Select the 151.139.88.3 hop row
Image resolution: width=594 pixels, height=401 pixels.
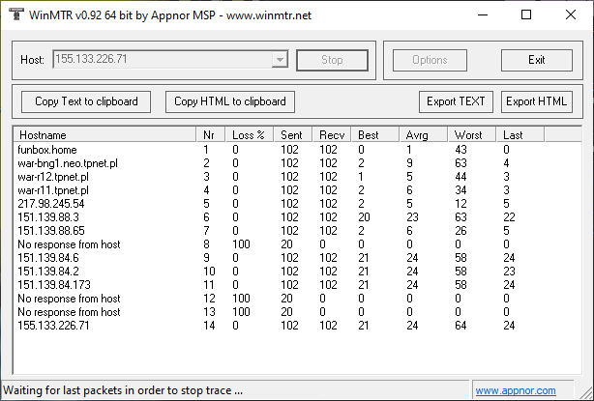coord(297,217)
